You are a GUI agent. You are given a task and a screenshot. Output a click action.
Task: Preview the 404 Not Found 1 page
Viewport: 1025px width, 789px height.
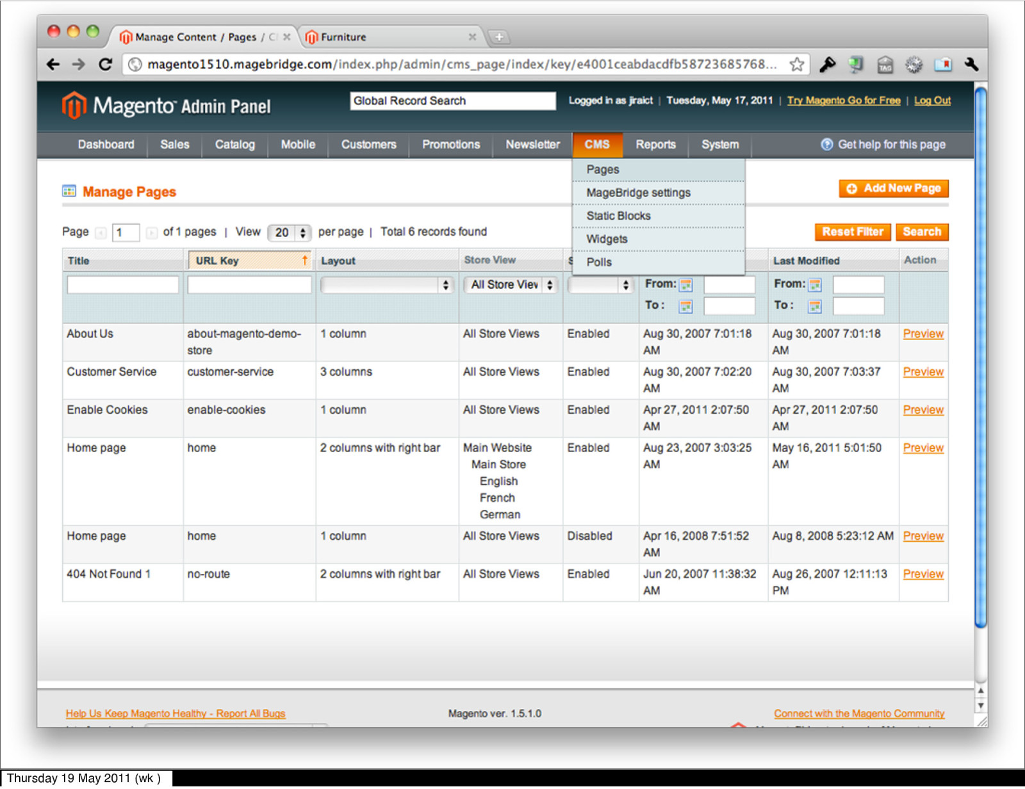[x=923, y=574]
